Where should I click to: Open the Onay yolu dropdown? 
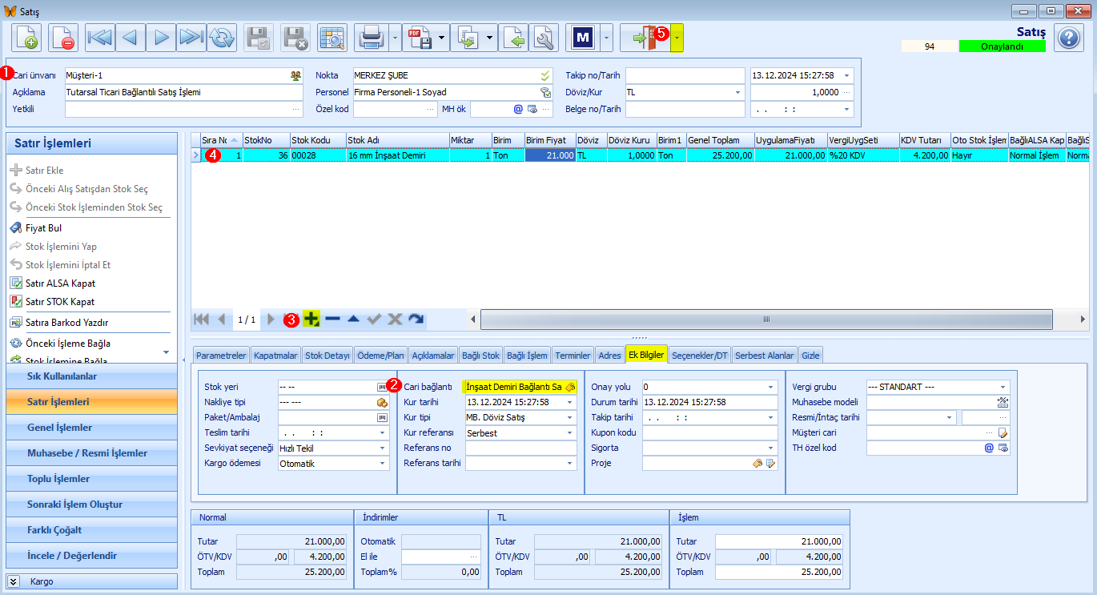tap(771, 387)
